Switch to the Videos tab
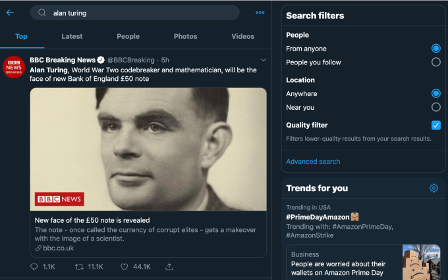Image resolution: width=448 pixels, height=280 pixels. tap(243, 36)
